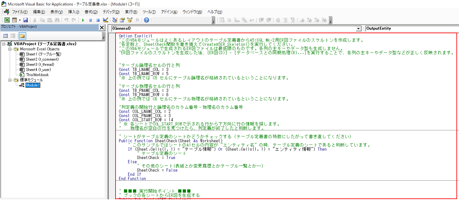Run the macro with the green play icon
459x201 pixels.
click(x=83, y=20)
